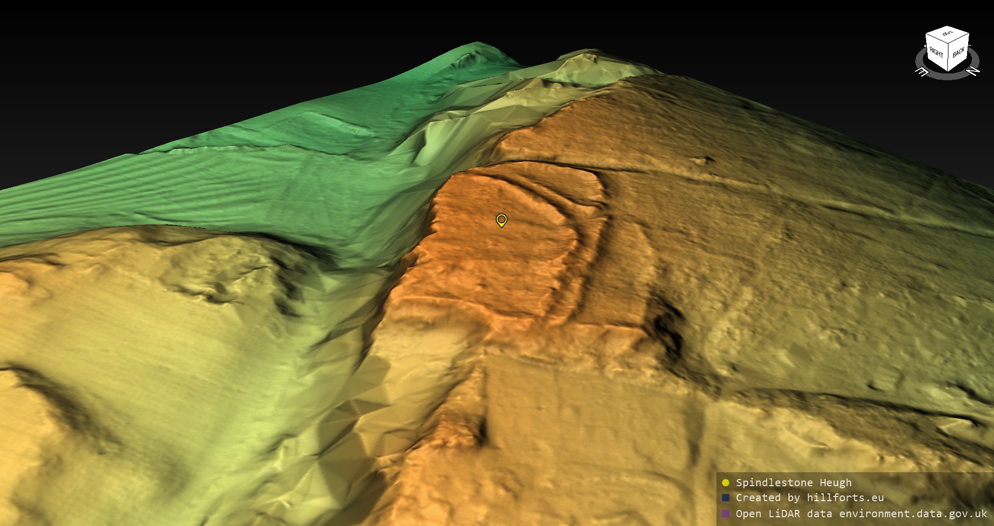The image size is (994, 526).
Task: Open the Open LiDAR data environment.data.gov.uk link
Action: tap(861, 514)
